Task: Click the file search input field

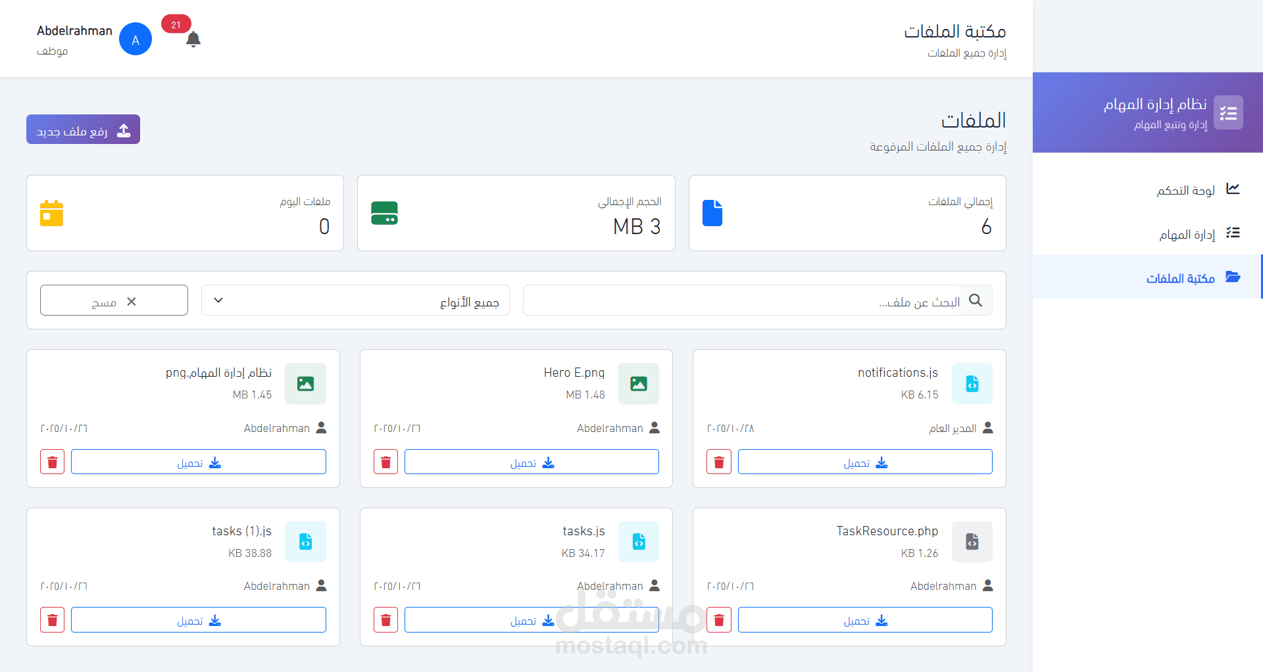Action: tap(740, 300)
